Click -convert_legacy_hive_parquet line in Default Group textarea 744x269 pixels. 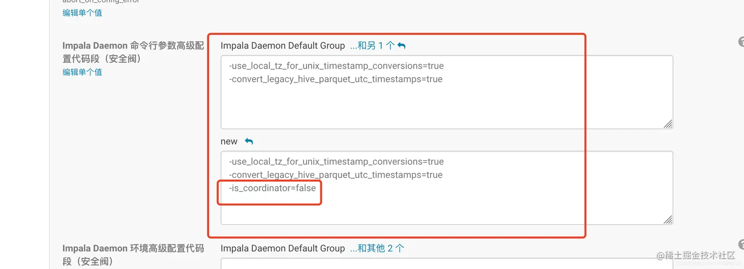tap(336, 79)
